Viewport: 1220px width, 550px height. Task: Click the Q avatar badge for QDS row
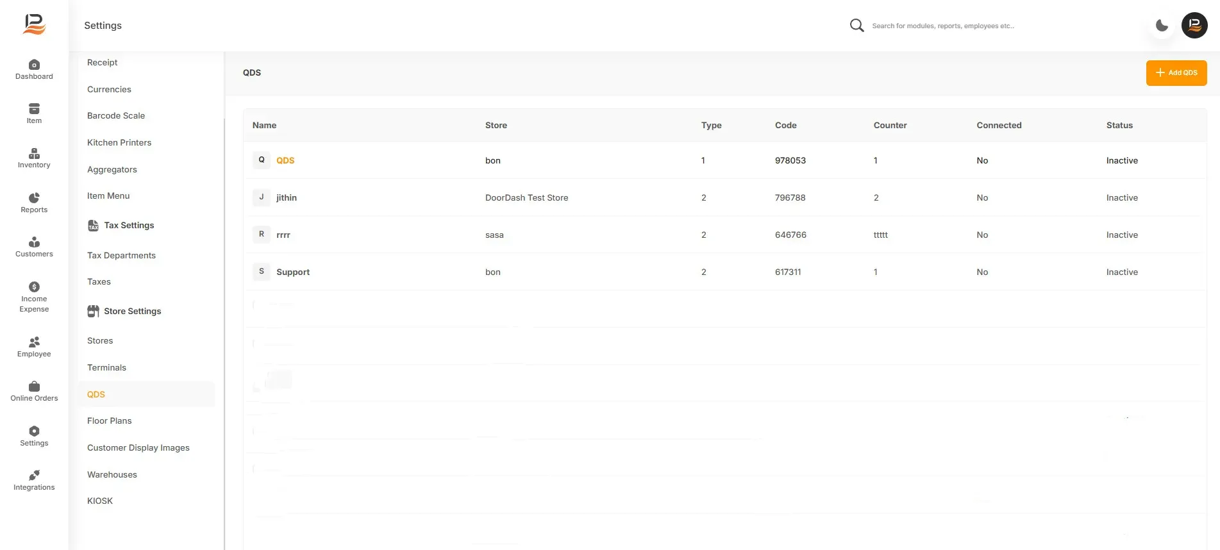tap(262, 160)
